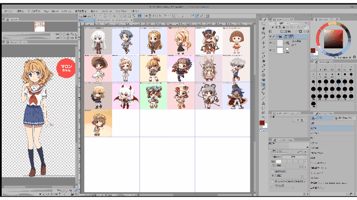
Task: Open the ヘルプ (Help) menu
Action: pyautogui.click(x=134, y=11)
